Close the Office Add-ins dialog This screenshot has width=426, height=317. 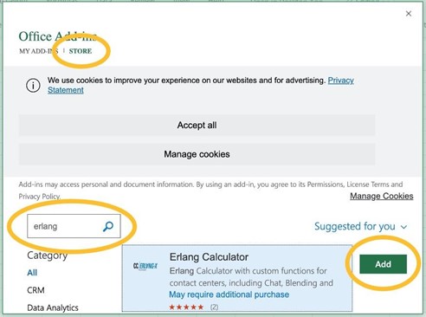tap(409, 14)
